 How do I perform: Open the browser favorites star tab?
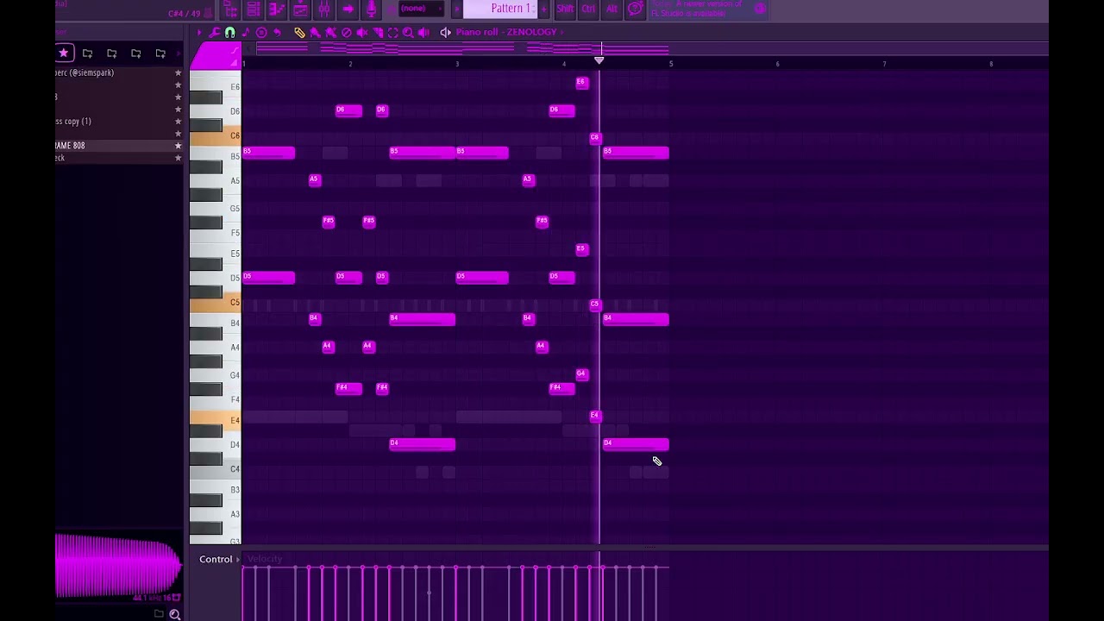pos(63,53)
